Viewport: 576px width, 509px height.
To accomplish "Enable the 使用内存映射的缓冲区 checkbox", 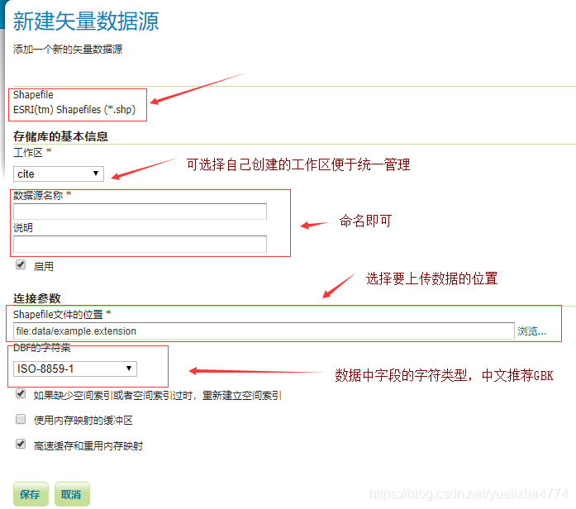I will [x=21, y=419].
